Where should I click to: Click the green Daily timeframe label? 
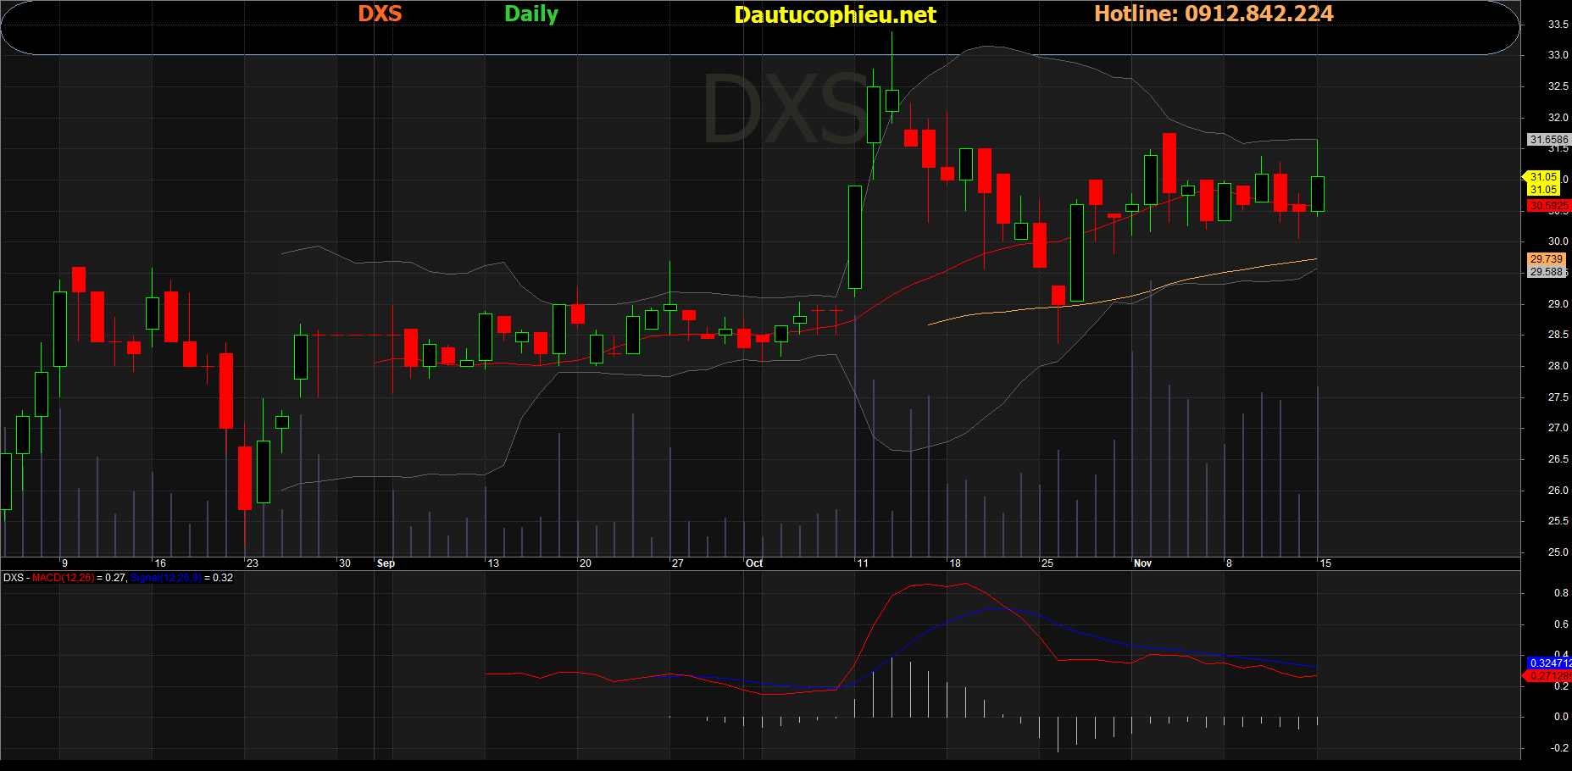pyautogui.click(x=531, y=14)
